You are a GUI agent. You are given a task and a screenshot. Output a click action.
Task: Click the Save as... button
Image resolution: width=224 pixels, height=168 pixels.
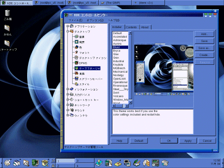point(204,48)
